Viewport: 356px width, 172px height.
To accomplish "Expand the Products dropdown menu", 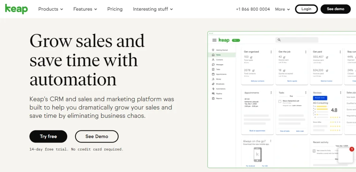I will pyautogui.click(x=51, y=9).
